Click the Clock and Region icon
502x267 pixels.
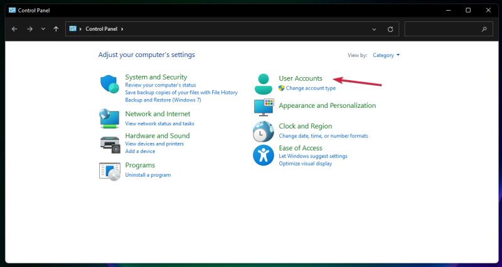(x=264, y=131)
